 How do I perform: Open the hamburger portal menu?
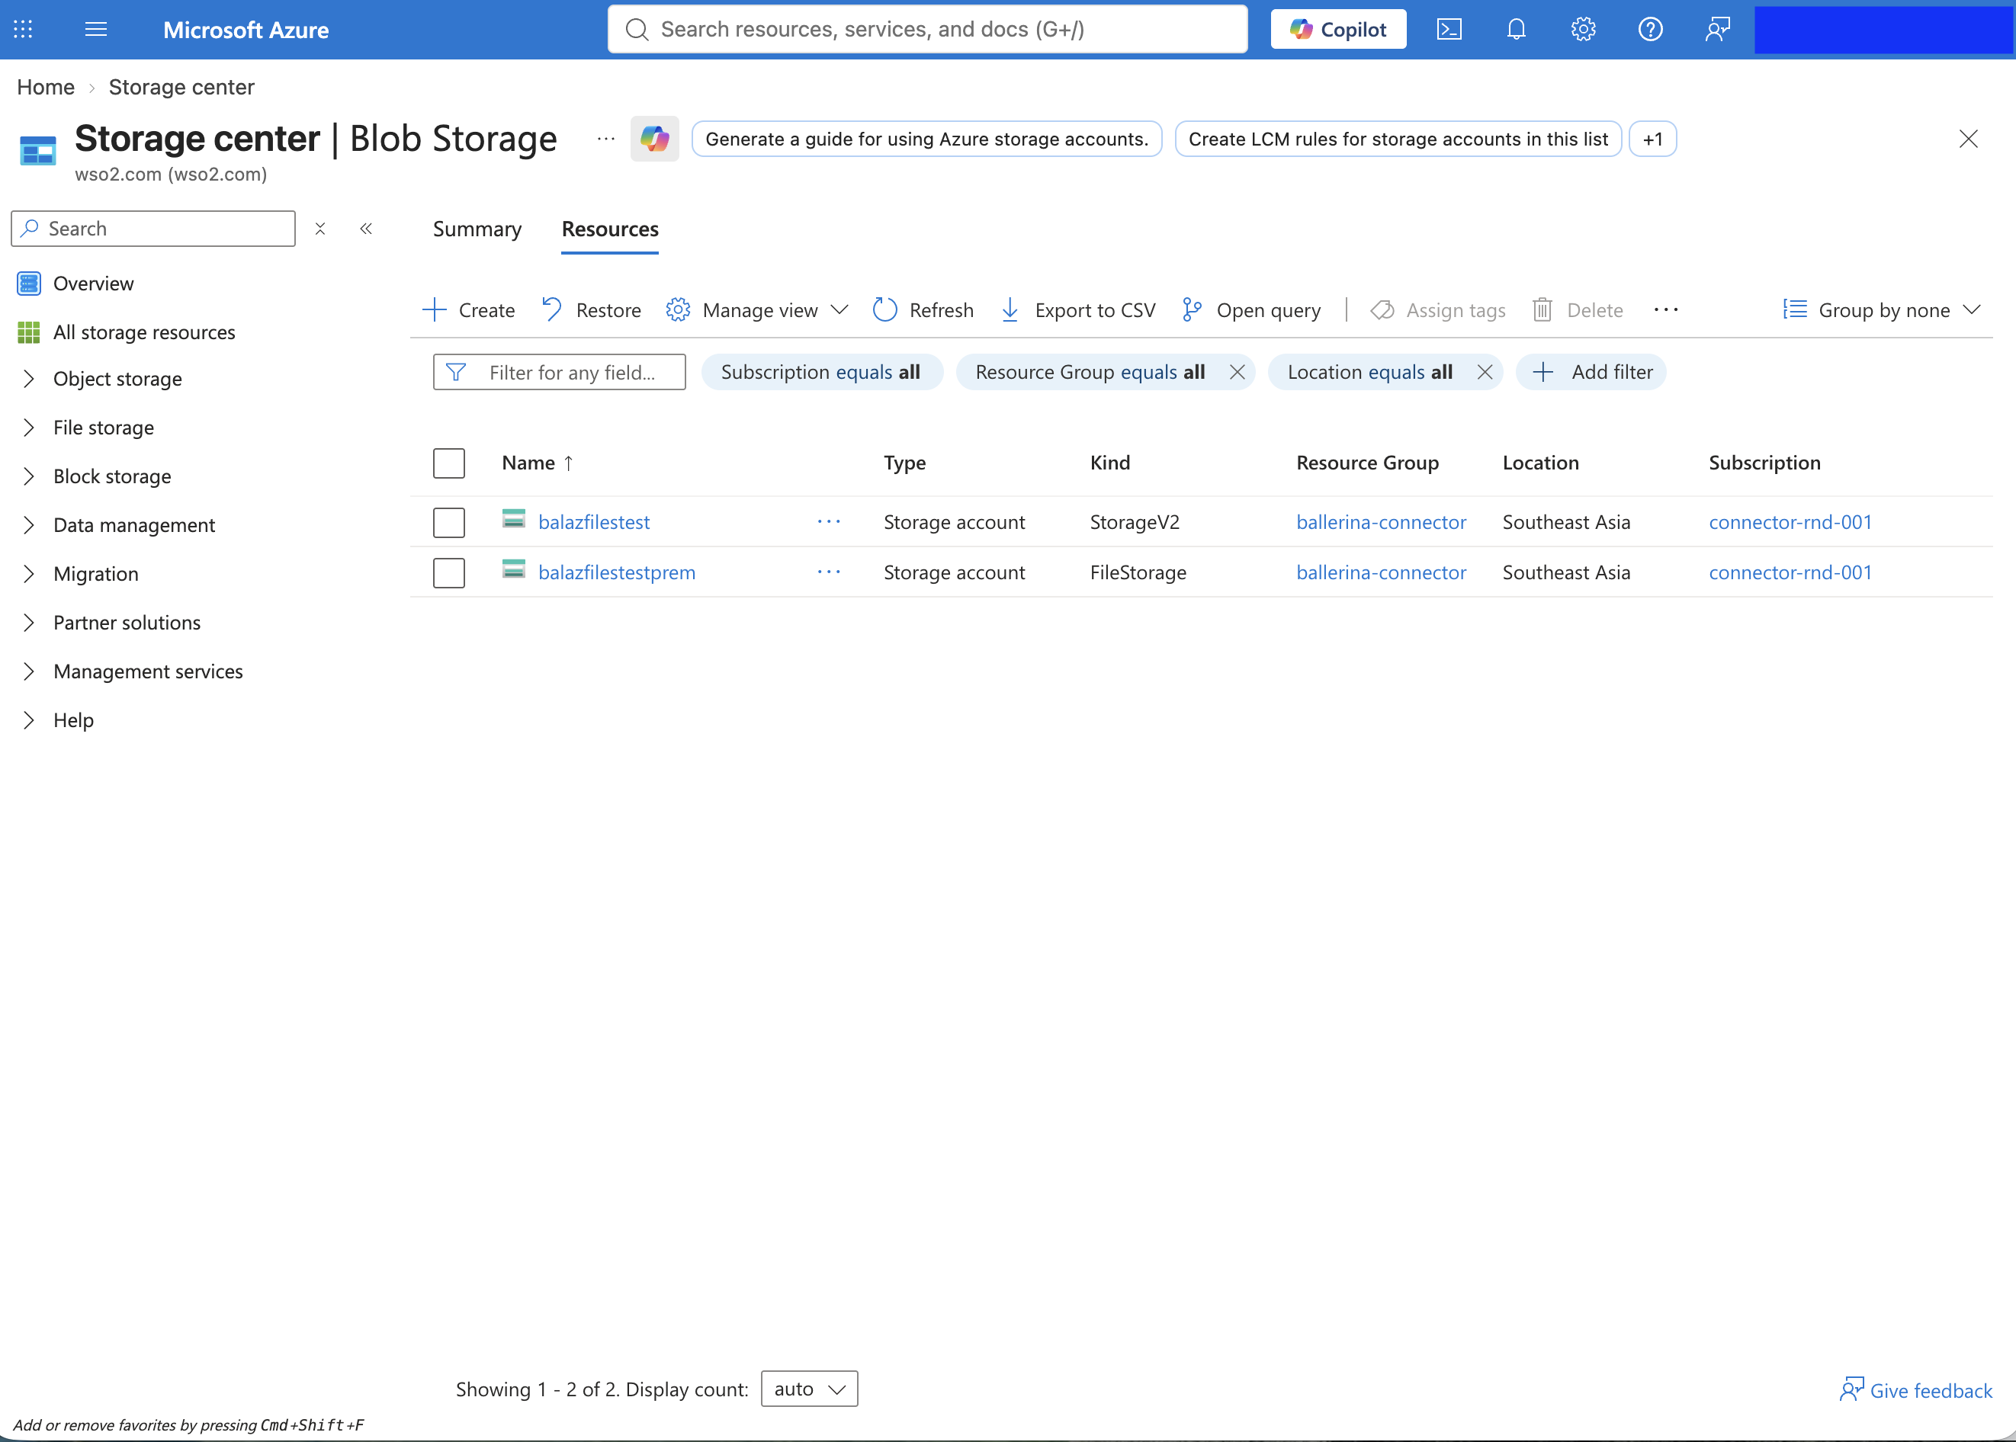(96, 29)
